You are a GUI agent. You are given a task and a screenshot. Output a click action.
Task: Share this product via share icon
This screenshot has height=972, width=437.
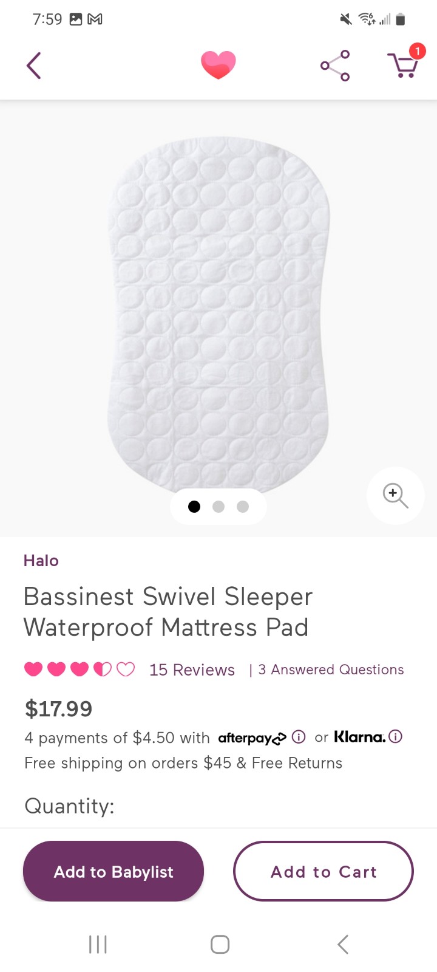click(x=335, y=66)
